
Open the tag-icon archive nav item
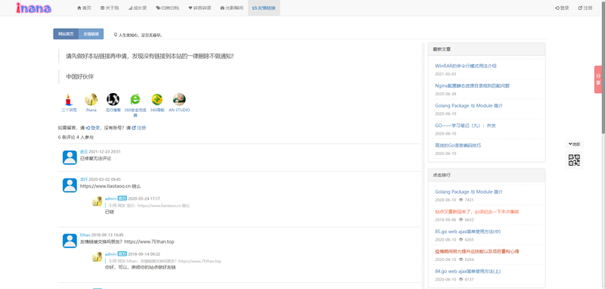tap(167, 8)
